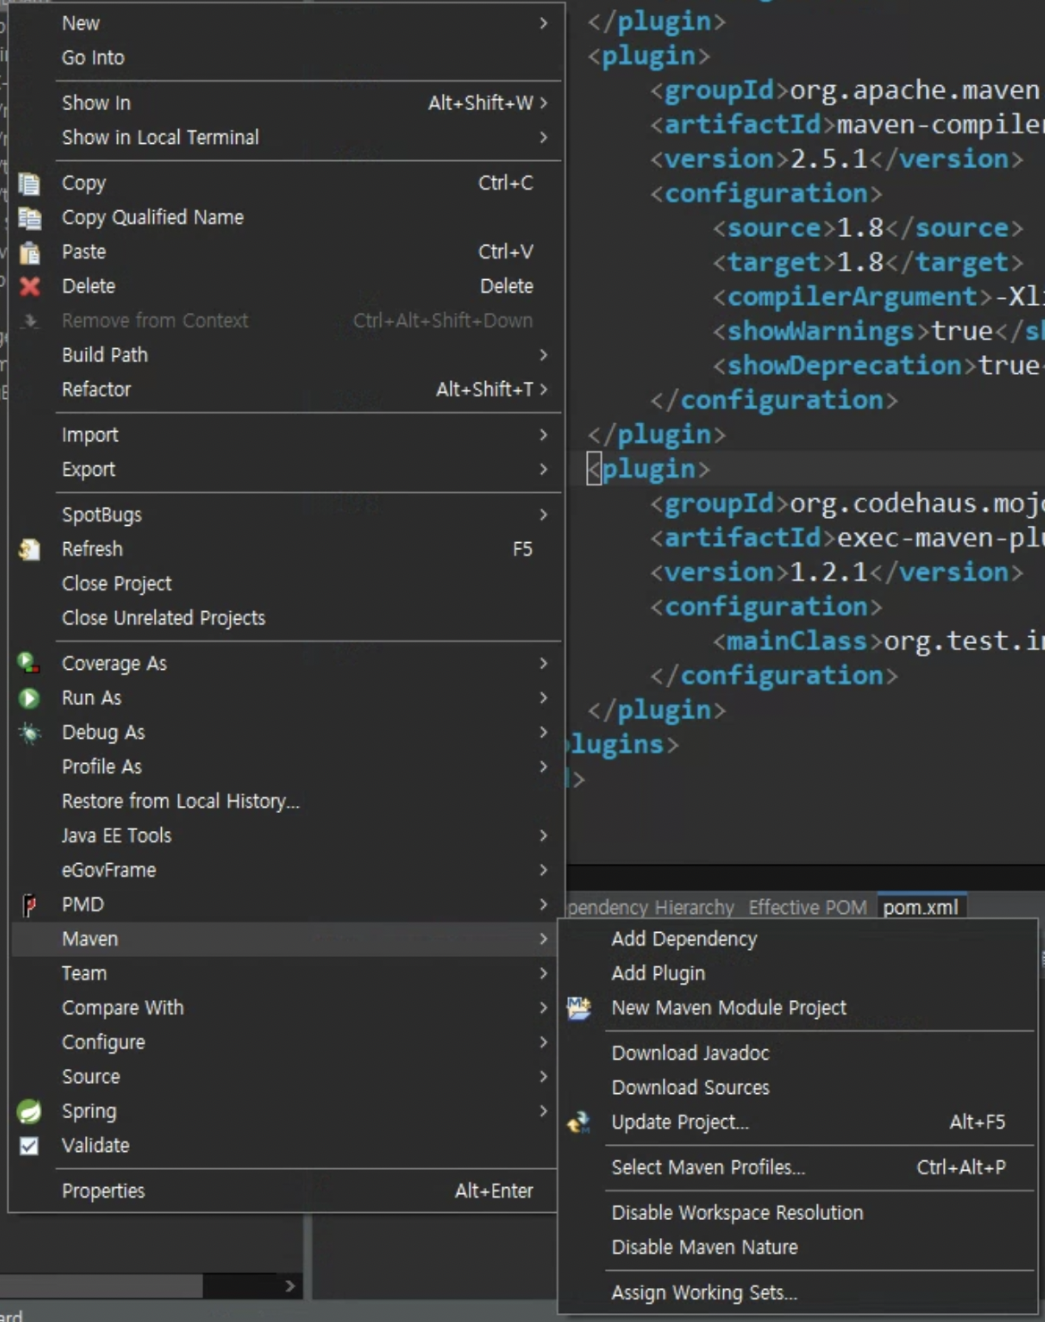Toggle the Validate checkbox
Viewport: 1045px width, 1322px height.
(x=30, y=1146)
